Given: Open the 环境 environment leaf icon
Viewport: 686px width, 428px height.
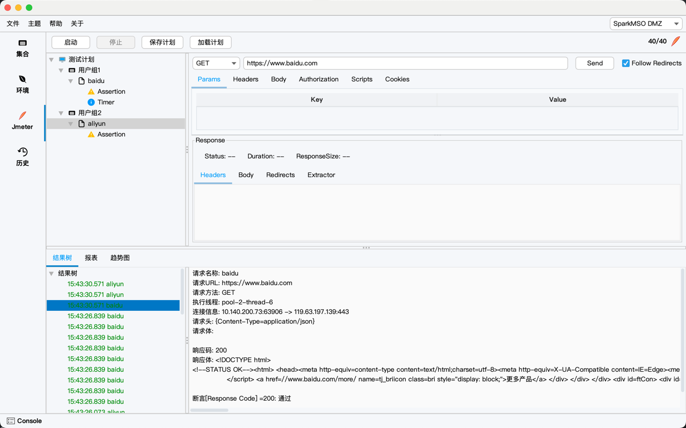Looking at the screenshot, I should (23, 79).
